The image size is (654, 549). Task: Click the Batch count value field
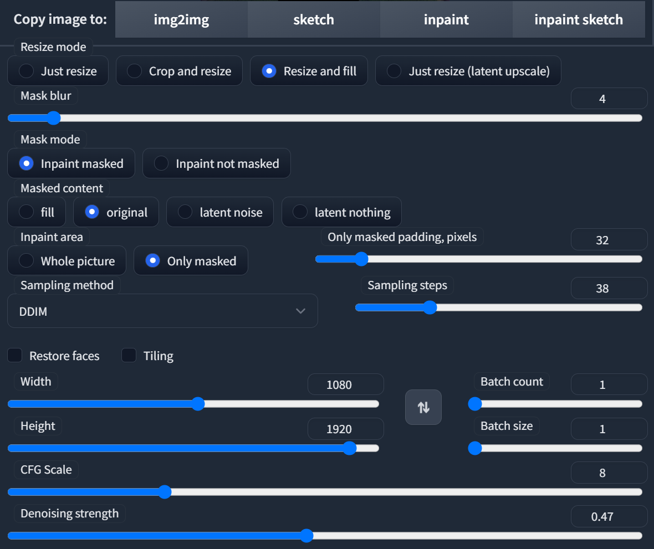coord(609,384)
